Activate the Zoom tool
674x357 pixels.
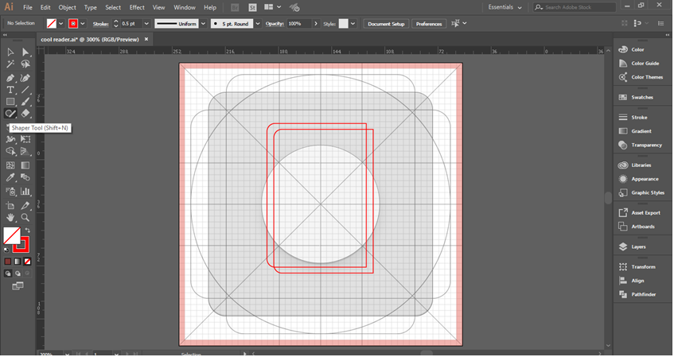click(25, 217)
